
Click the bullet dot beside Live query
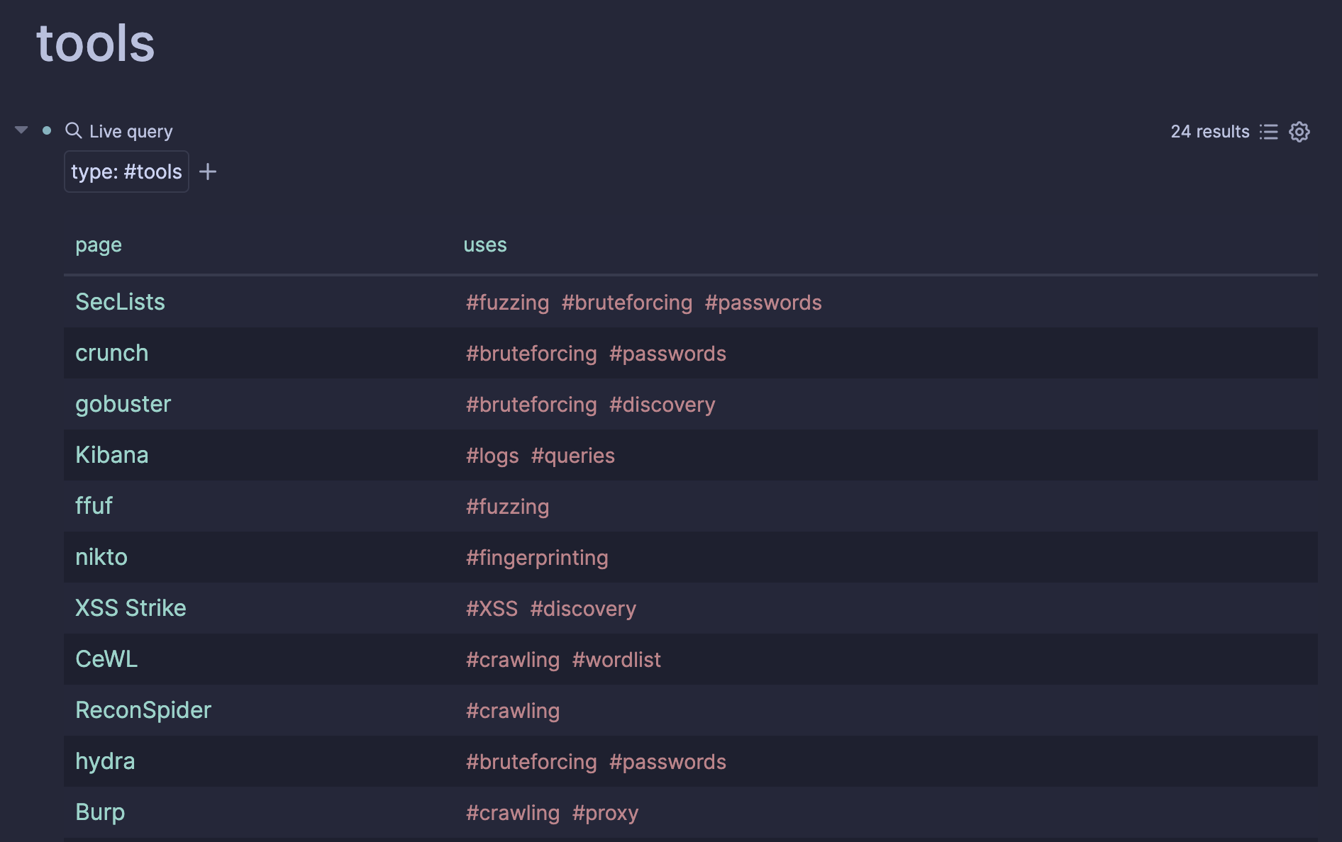47,130
